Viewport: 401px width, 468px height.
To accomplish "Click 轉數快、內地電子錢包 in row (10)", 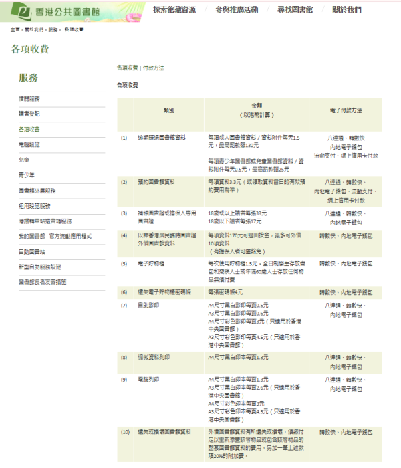I will (x=346, y=432).
